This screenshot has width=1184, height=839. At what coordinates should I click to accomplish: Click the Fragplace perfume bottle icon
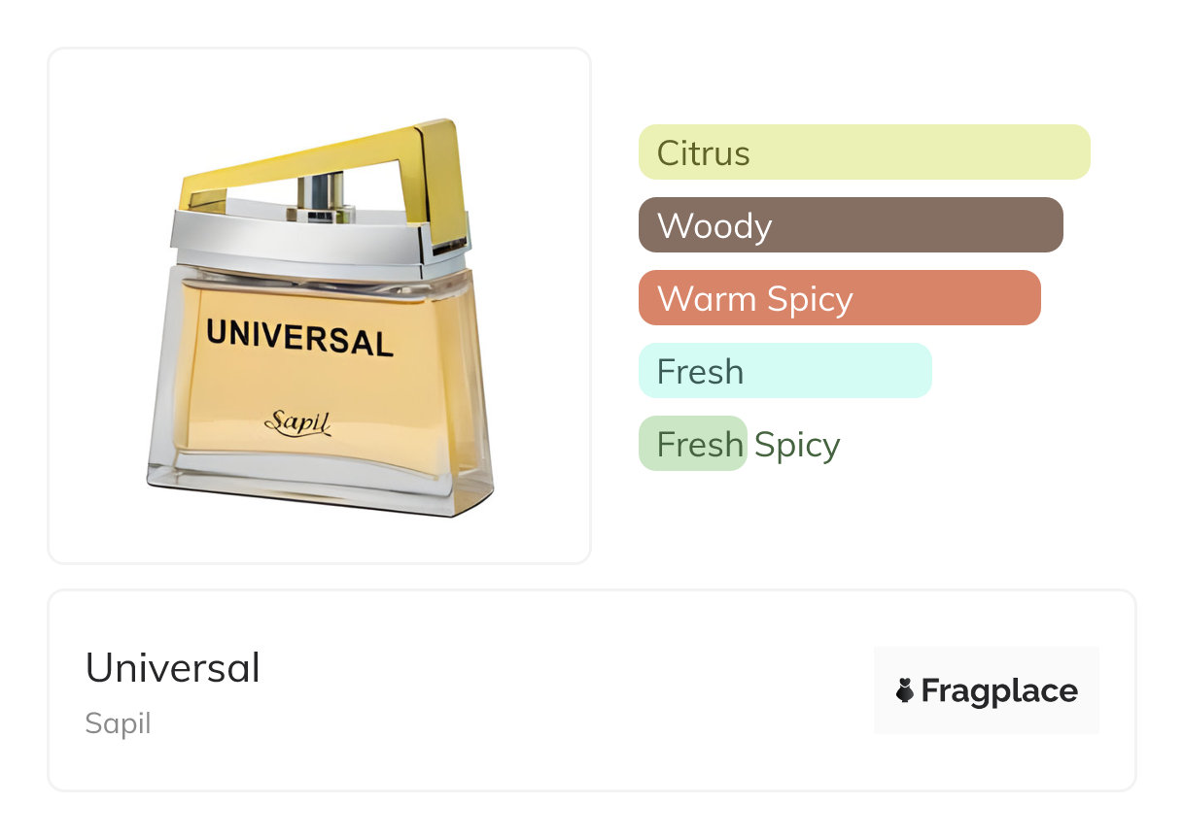click(905, 690)
